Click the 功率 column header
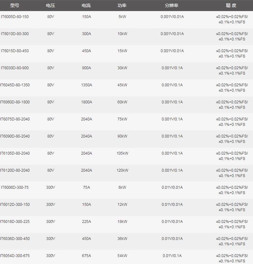This screenshot has height=264, width=253. 122,6
